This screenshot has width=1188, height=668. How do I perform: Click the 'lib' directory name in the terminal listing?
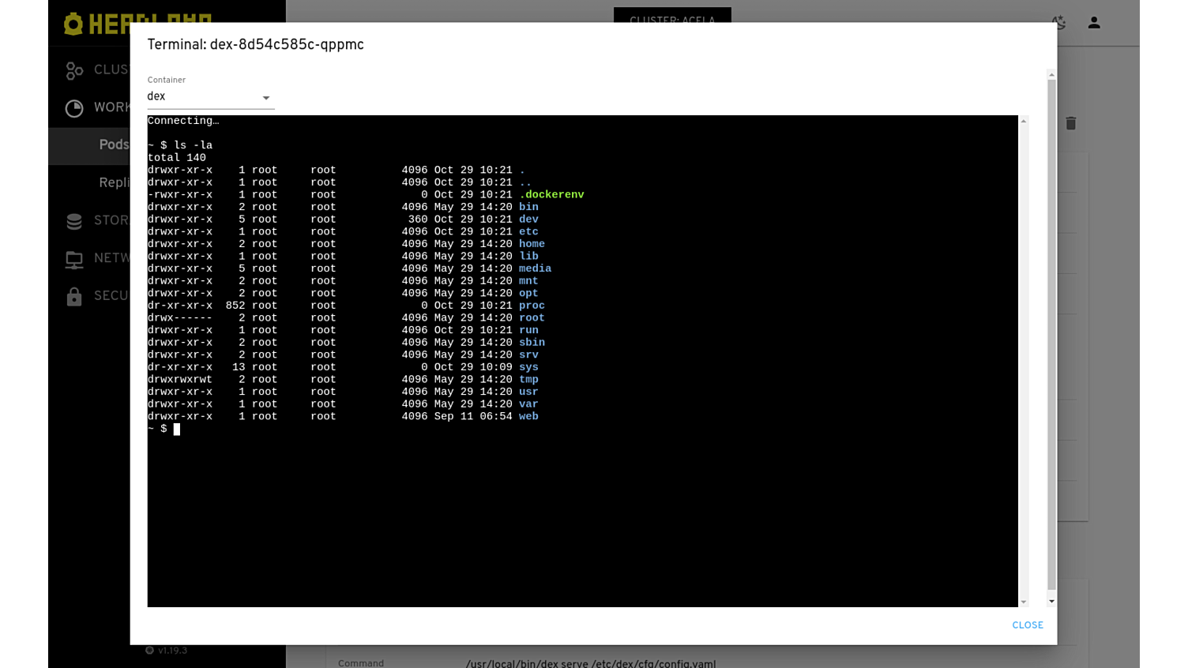click(x=528, y=257)
